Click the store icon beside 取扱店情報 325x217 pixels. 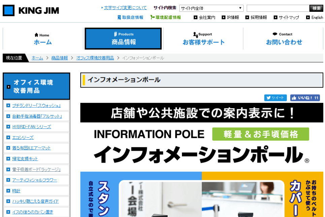coord(119,17)
